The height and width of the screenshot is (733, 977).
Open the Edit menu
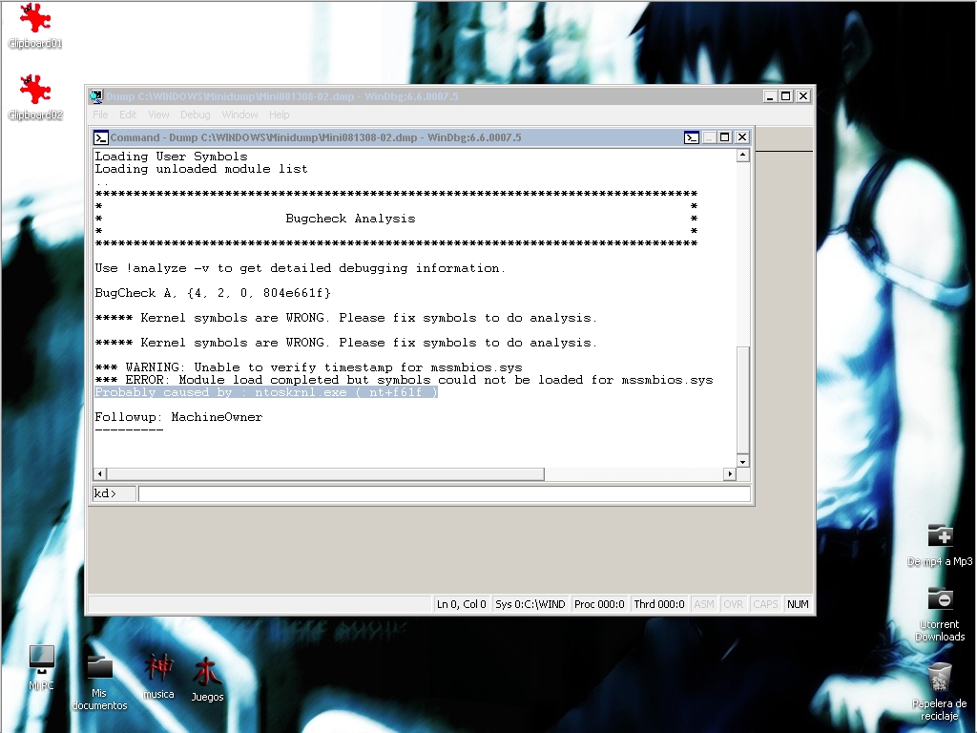128,115
